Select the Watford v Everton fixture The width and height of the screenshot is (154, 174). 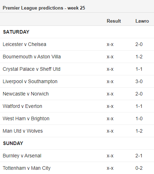pos(22,106)
